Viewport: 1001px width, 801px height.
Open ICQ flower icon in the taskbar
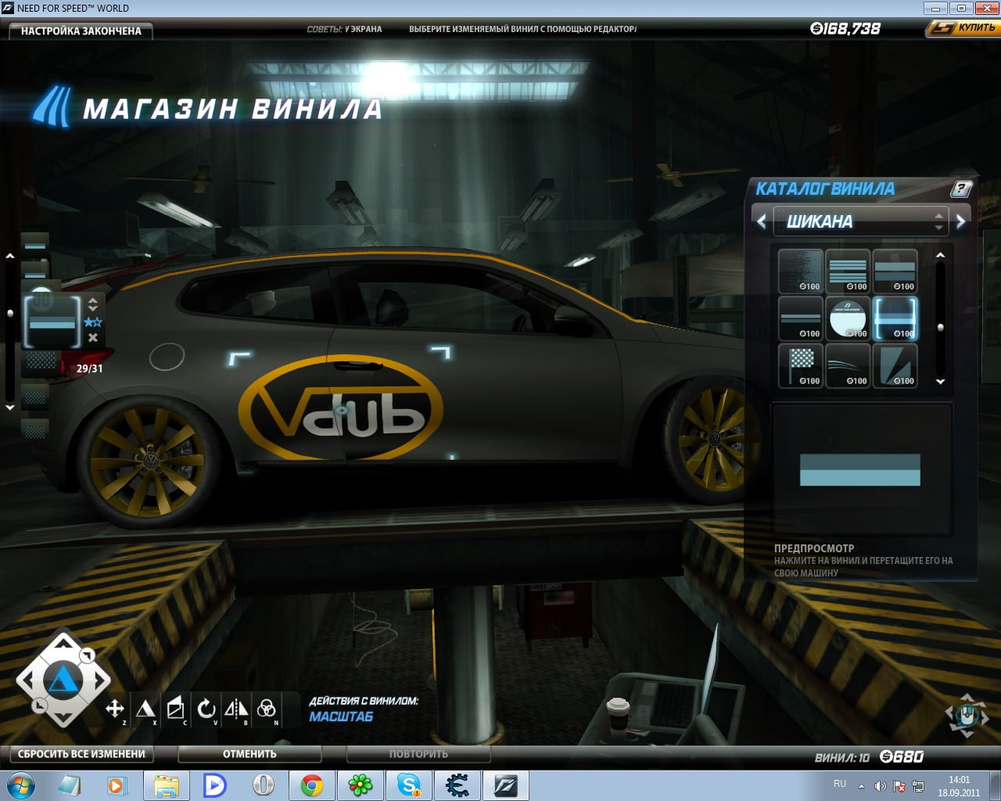click(361, 785)
